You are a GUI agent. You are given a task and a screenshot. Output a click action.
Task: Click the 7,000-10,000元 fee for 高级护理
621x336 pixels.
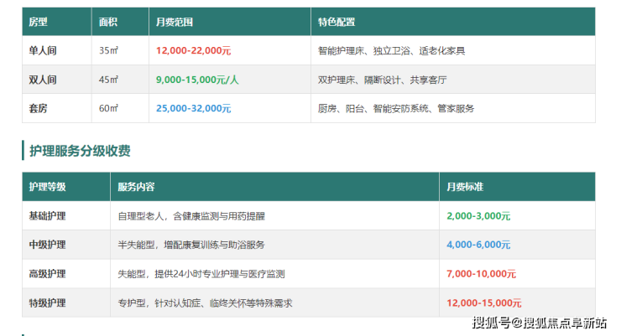click(482, 274)
